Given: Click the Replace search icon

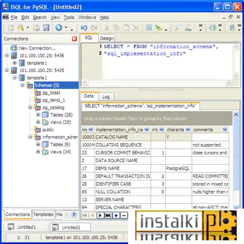Looking at the screenshot, I should (x=188, y=27).
